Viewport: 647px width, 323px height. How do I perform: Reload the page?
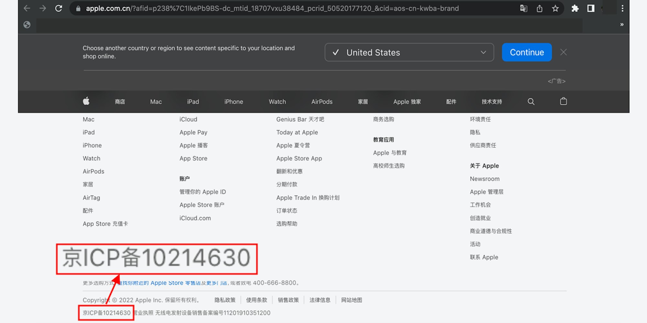59,8
